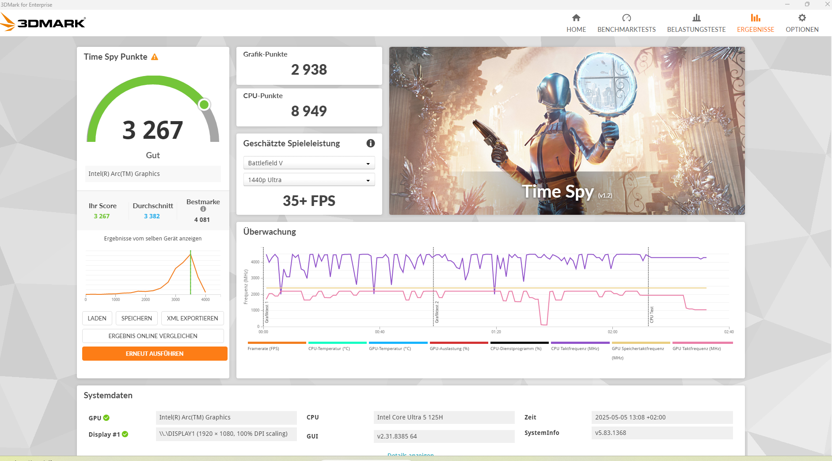The width and height of the screenshot is (832, 461).
Task: Click the green Display #1 check mark
Action: pyautogui.click(x=125, y=434)
